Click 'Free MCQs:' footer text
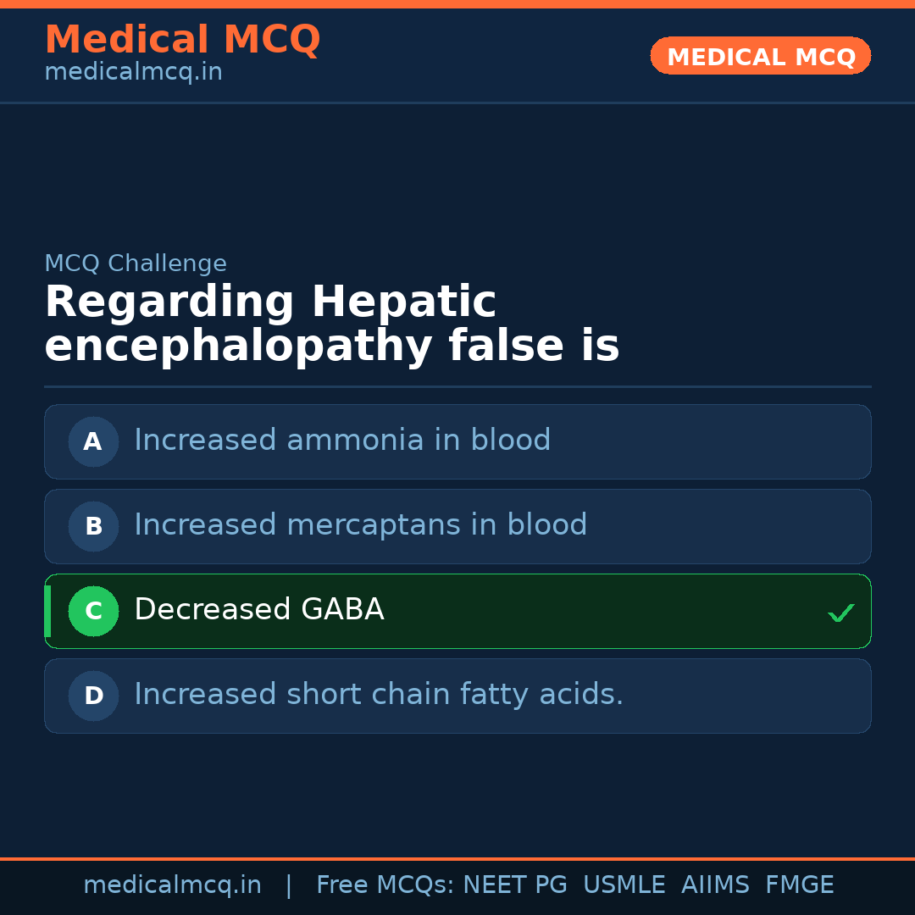The width and height of the screenshot is (915, 915). tap(385, 885)
